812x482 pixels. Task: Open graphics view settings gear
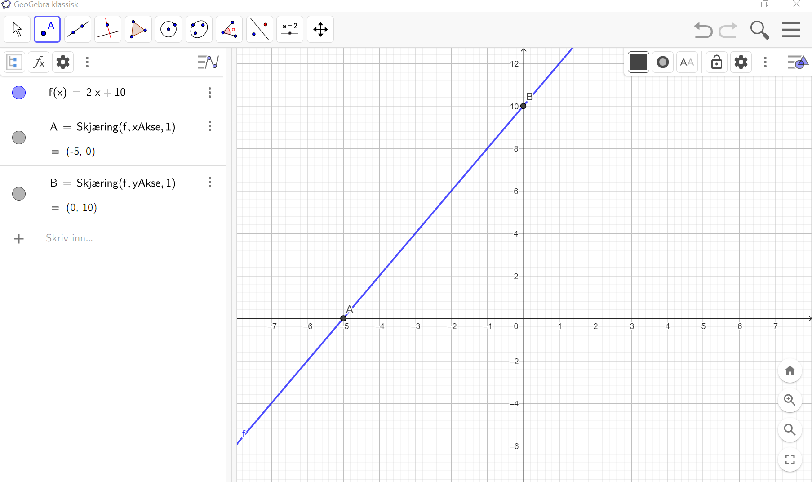(x=741, y=62)
